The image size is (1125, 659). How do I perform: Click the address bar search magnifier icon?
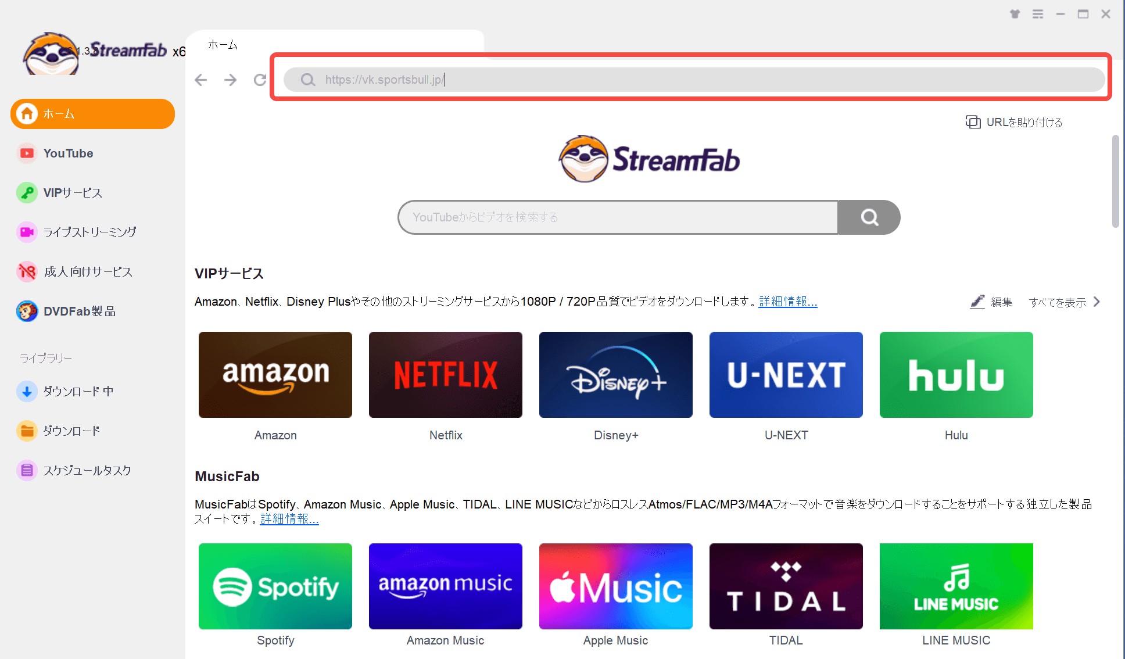coord(308,80)
